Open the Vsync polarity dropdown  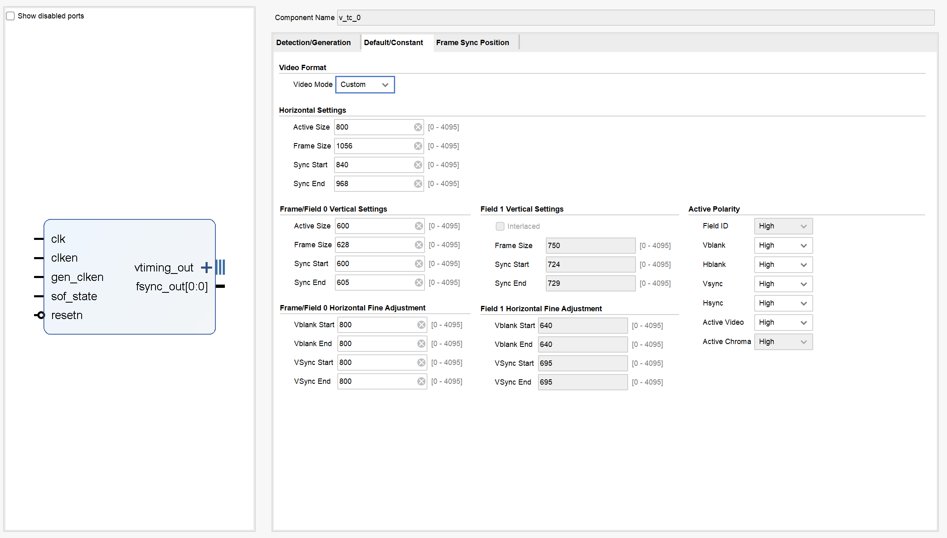coord(783,284)
